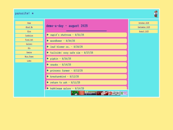Open the Links page
Viewport: 173px width, 130px height.
[29, 61]
